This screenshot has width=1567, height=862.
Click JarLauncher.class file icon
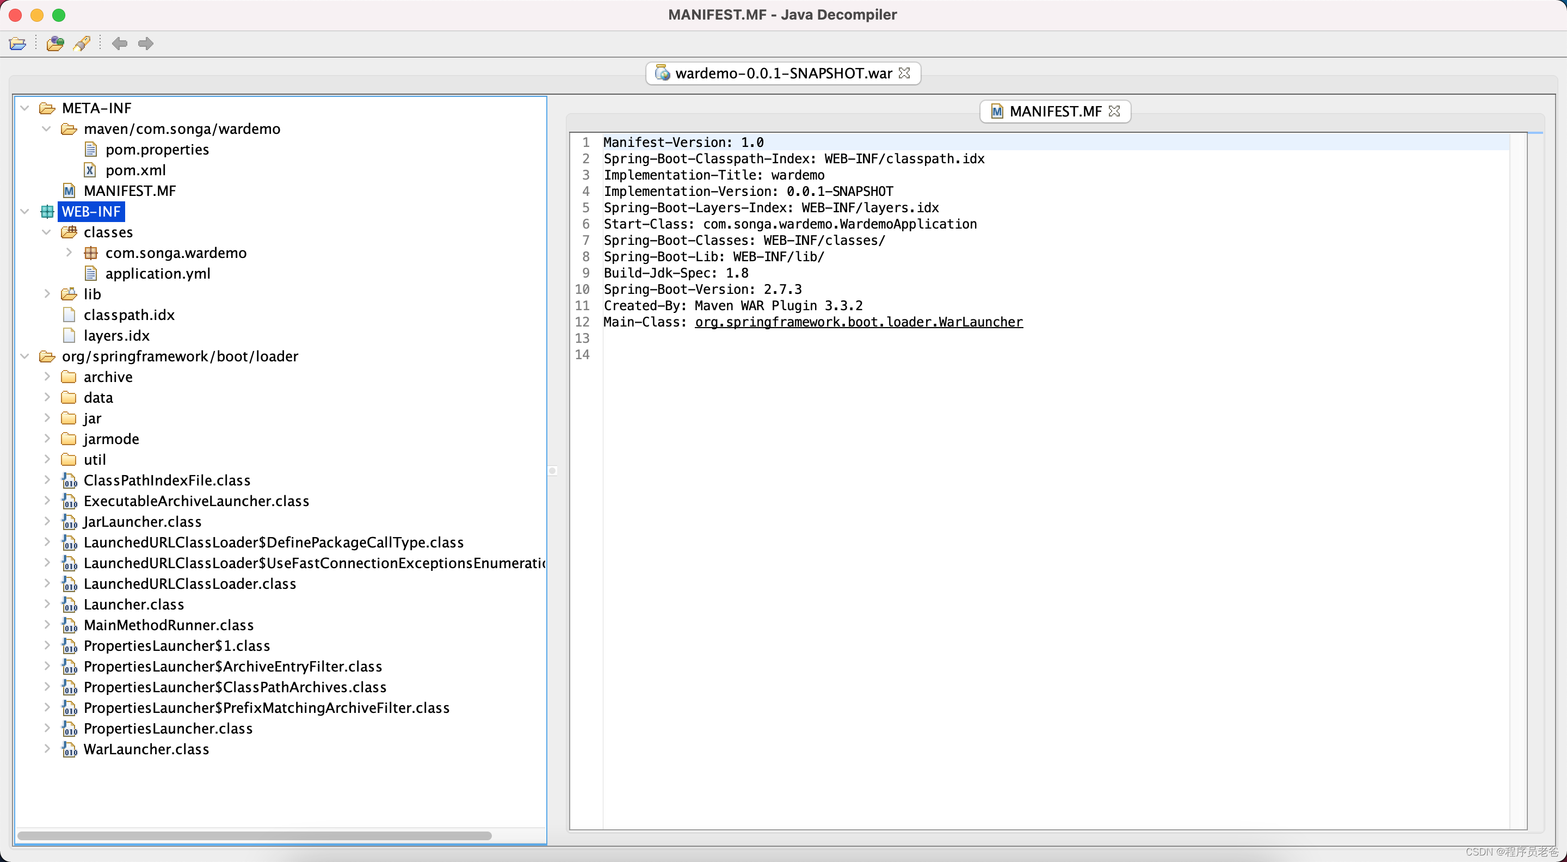[x=69, y=522]
